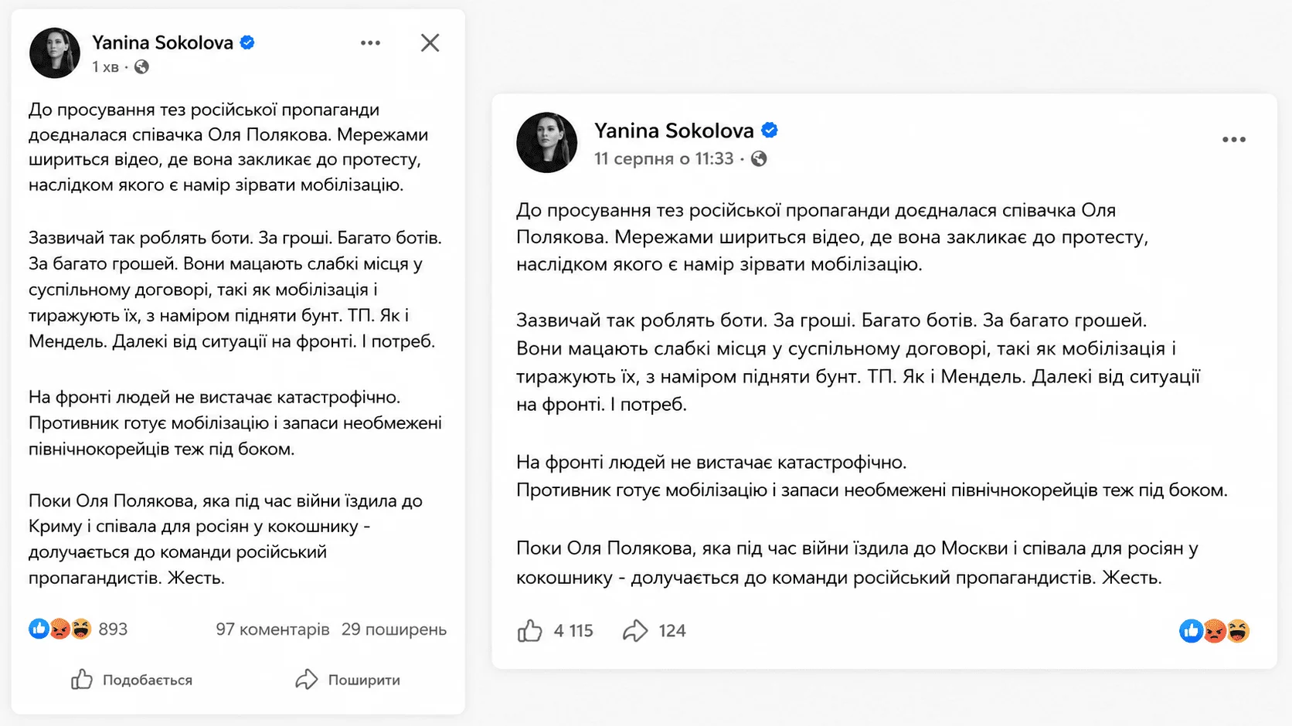Click the 1 хв timestamp on left post
This screenshot has height=726, width=1292.
coord(105,67)
